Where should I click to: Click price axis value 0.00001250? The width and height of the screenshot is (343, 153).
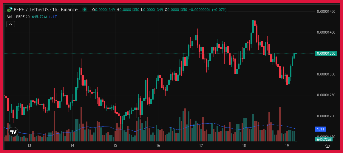click(326, 95)
